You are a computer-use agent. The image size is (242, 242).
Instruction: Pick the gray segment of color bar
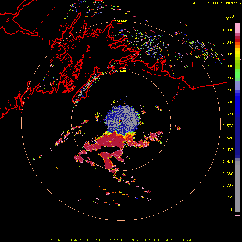(237, 187)
